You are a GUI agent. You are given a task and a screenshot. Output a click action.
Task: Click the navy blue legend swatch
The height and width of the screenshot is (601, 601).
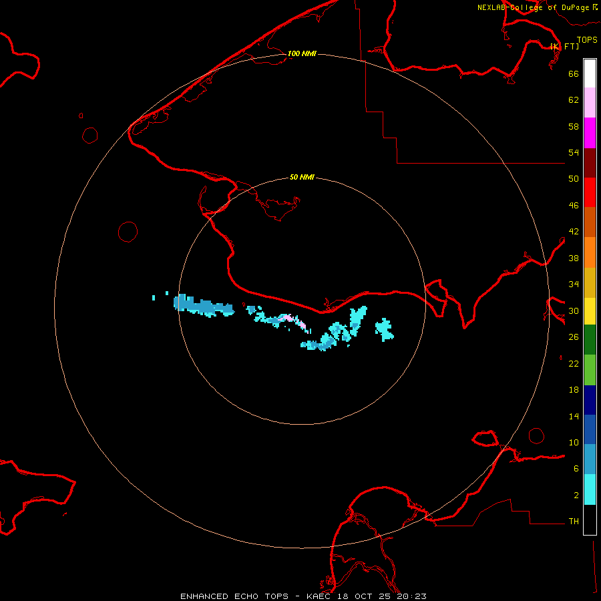click(590, 400)
